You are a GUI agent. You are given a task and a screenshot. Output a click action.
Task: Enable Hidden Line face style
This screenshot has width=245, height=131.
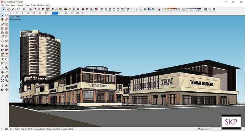pos(141,9)
